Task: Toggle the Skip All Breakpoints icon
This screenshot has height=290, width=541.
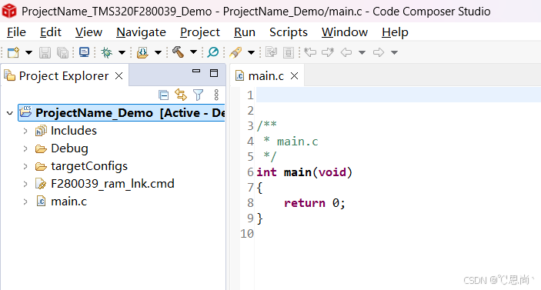Action: click(213, 52)
